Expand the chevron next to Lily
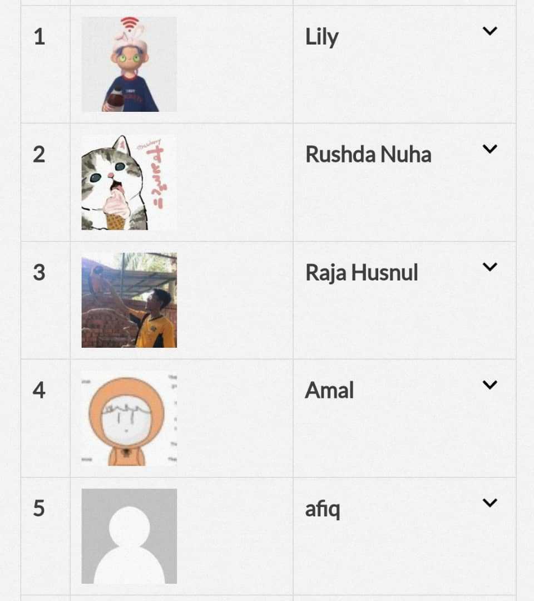The image size is (534, 601). pos(489,31)
